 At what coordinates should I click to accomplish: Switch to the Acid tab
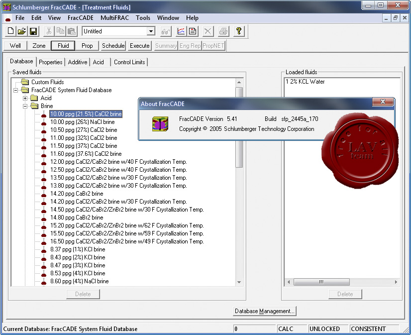point(99,62)
